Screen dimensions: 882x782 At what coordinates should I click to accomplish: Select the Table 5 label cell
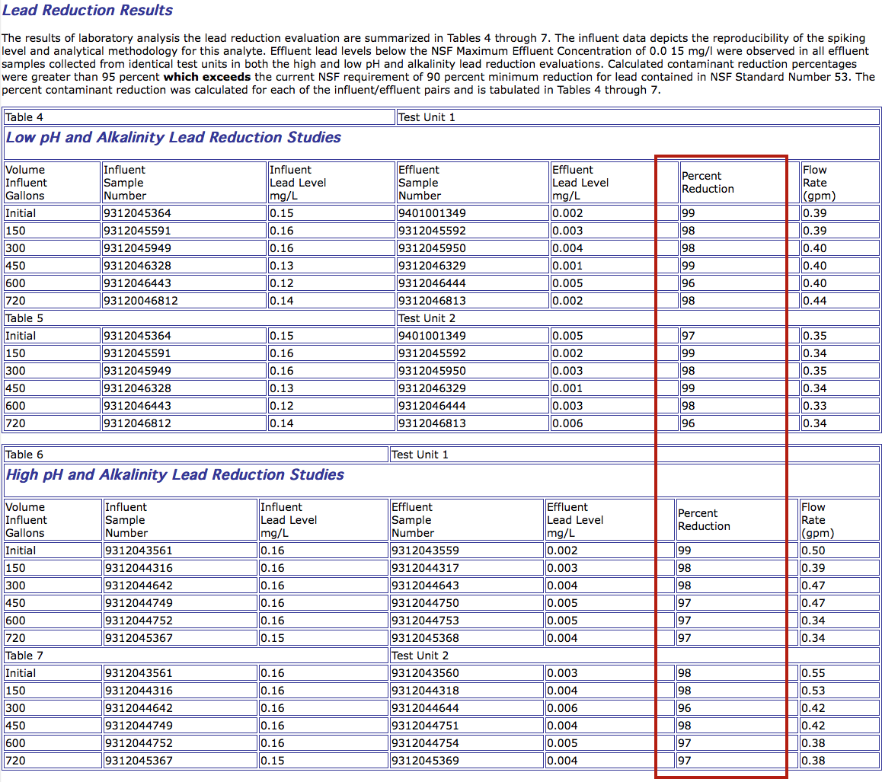tap(24, 318)
